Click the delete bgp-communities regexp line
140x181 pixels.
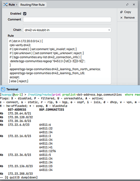pos(48,61)
